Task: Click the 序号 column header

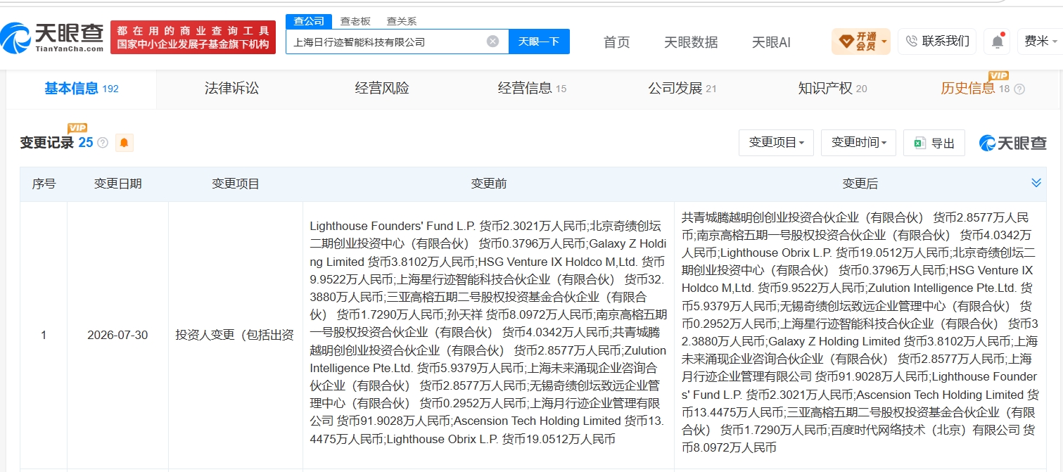Action: coord(44,184)
